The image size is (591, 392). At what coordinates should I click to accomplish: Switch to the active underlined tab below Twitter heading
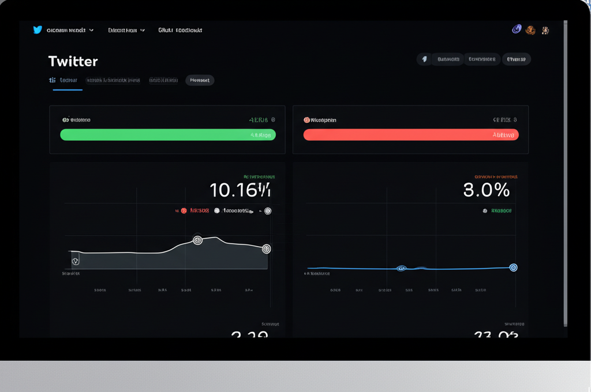(65, 80)
